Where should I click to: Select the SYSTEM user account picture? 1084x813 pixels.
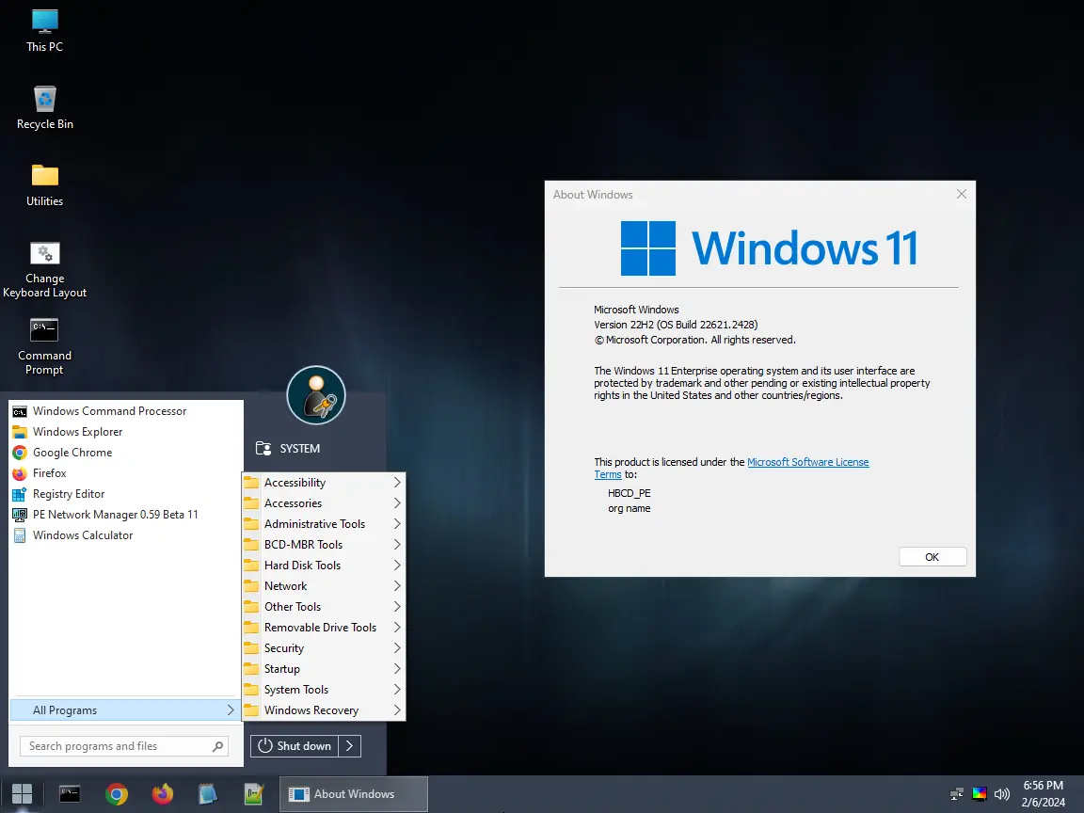[315, 395]
